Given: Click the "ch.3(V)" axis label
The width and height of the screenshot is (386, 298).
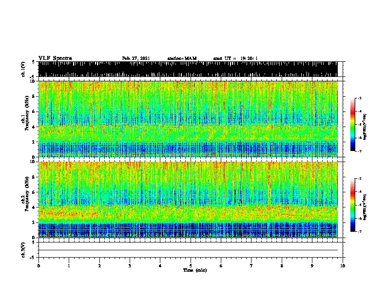Looking at the screenshot, I should pyautogui.click(x=23, y=250).
